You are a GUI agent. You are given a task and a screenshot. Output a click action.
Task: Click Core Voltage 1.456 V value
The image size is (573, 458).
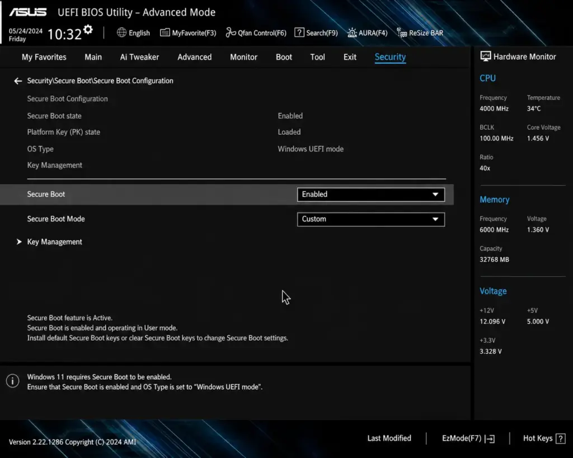pyautogui.click(x=538, y=139)
